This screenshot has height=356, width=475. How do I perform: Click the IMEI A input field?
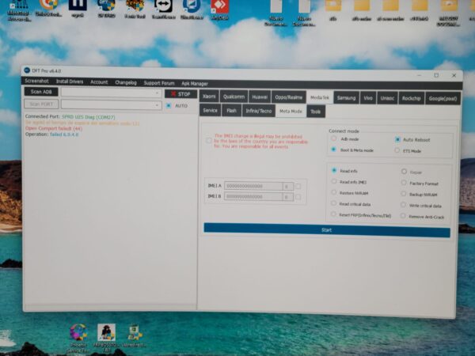click(x=253, y=186)
